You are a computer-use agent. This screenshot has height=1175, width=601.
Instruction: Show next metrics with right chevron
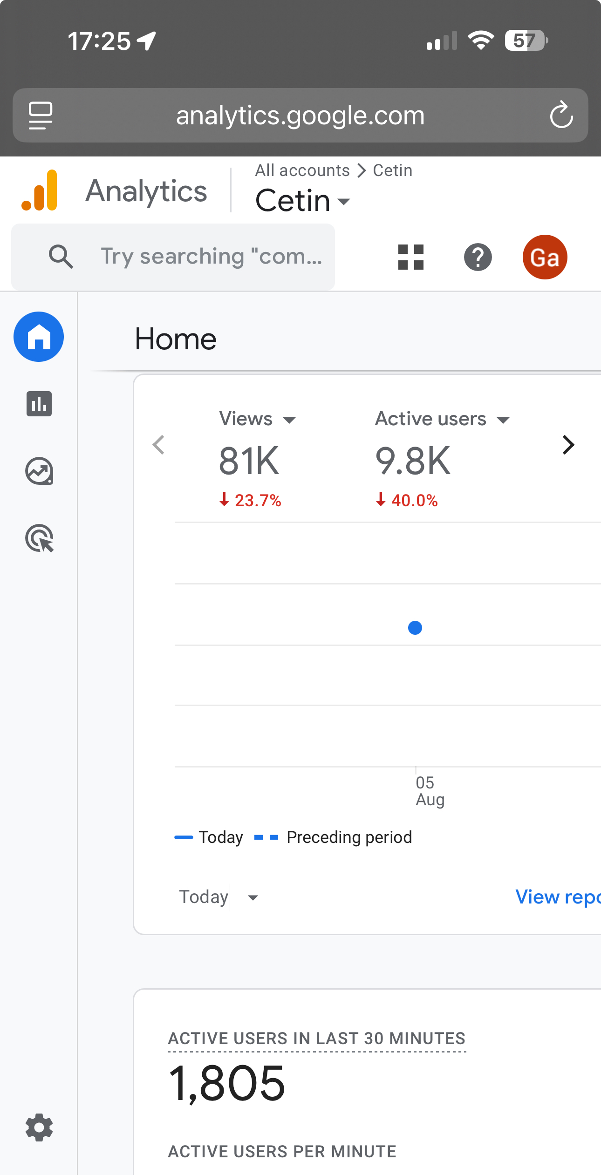pyautogui.click(x=568, y=445)
